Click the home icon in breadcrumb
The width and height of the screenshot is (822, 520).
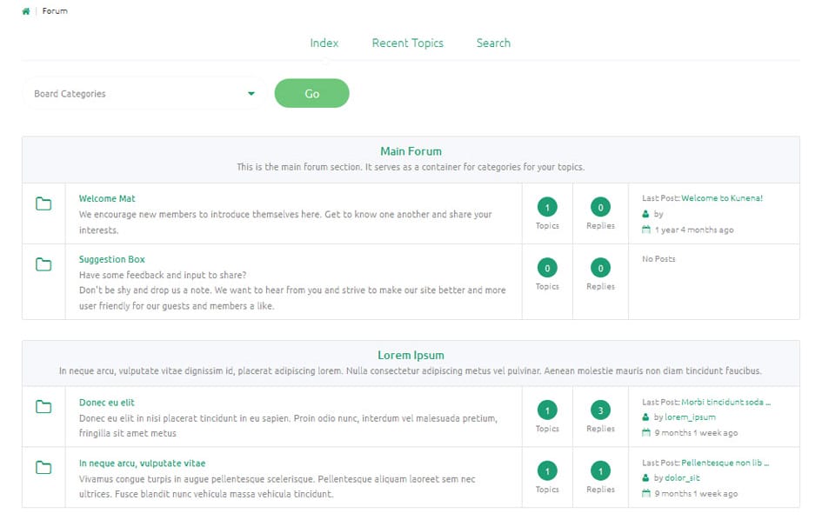(26, 11)
